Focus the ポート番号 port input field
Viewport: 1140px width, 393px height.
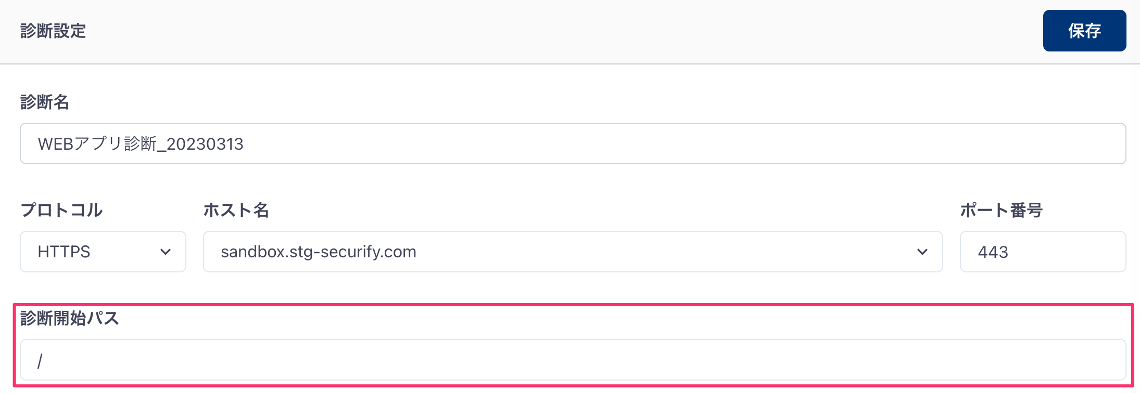1043,252
